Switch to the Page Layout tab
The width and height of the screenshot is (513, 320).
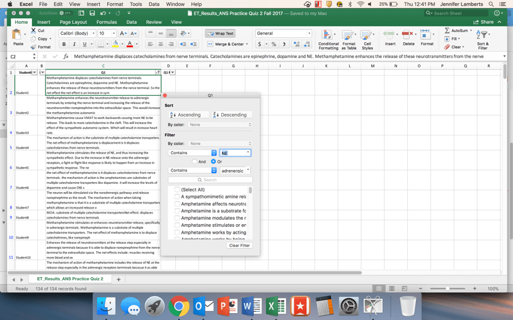[73, 22]
